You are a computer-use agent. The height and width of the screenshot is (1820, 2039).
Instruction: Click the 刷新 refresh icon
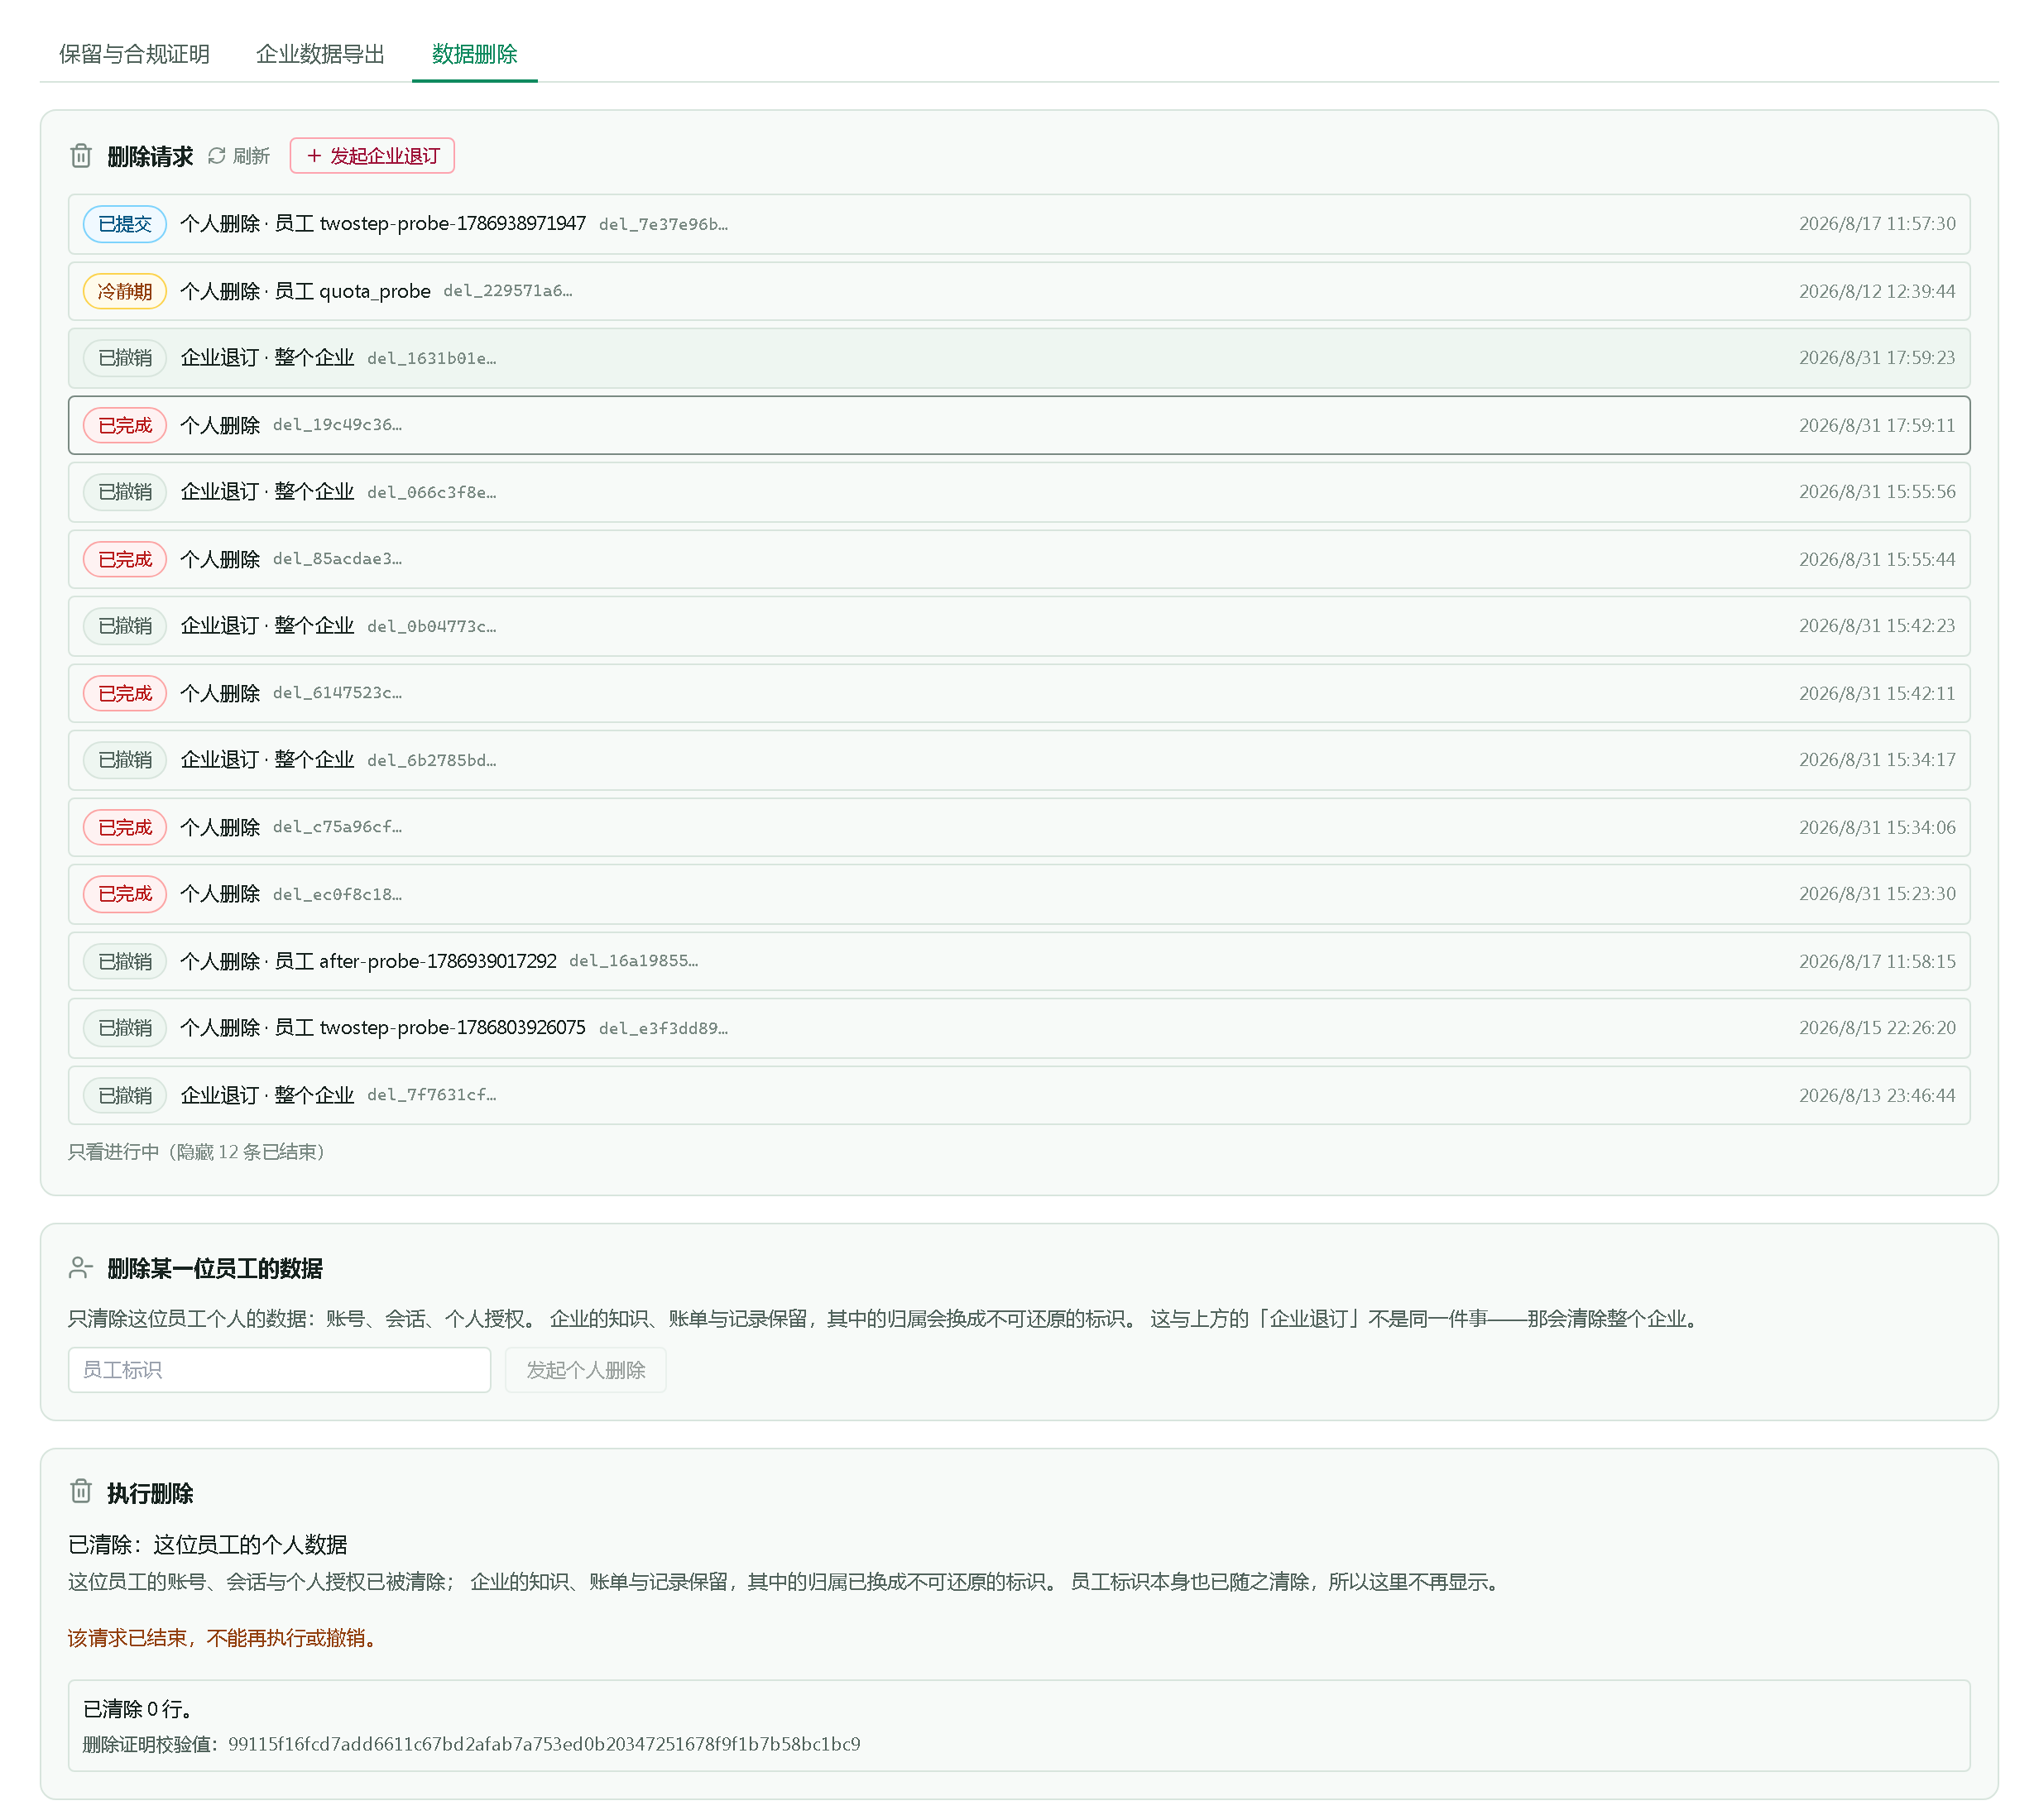(x=216, y=156)
